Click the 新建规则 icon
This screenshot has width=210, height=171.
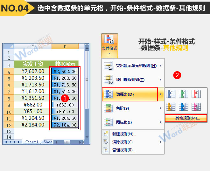click(106, 134)
